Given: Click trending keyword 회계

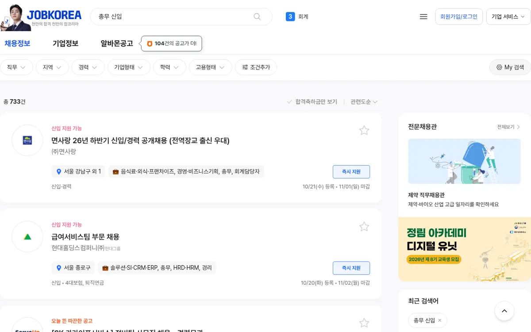Looking at the screenshot, I should (x=303, y=16).
